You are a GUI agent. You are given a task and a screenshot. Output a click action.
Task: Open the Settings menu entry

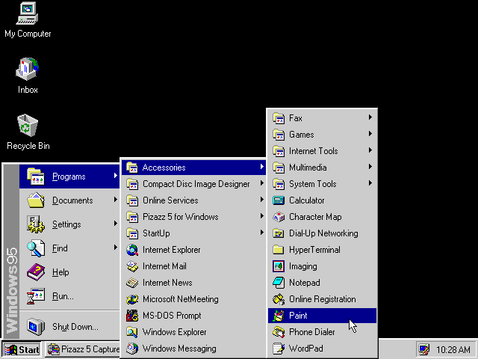[69, 224]
